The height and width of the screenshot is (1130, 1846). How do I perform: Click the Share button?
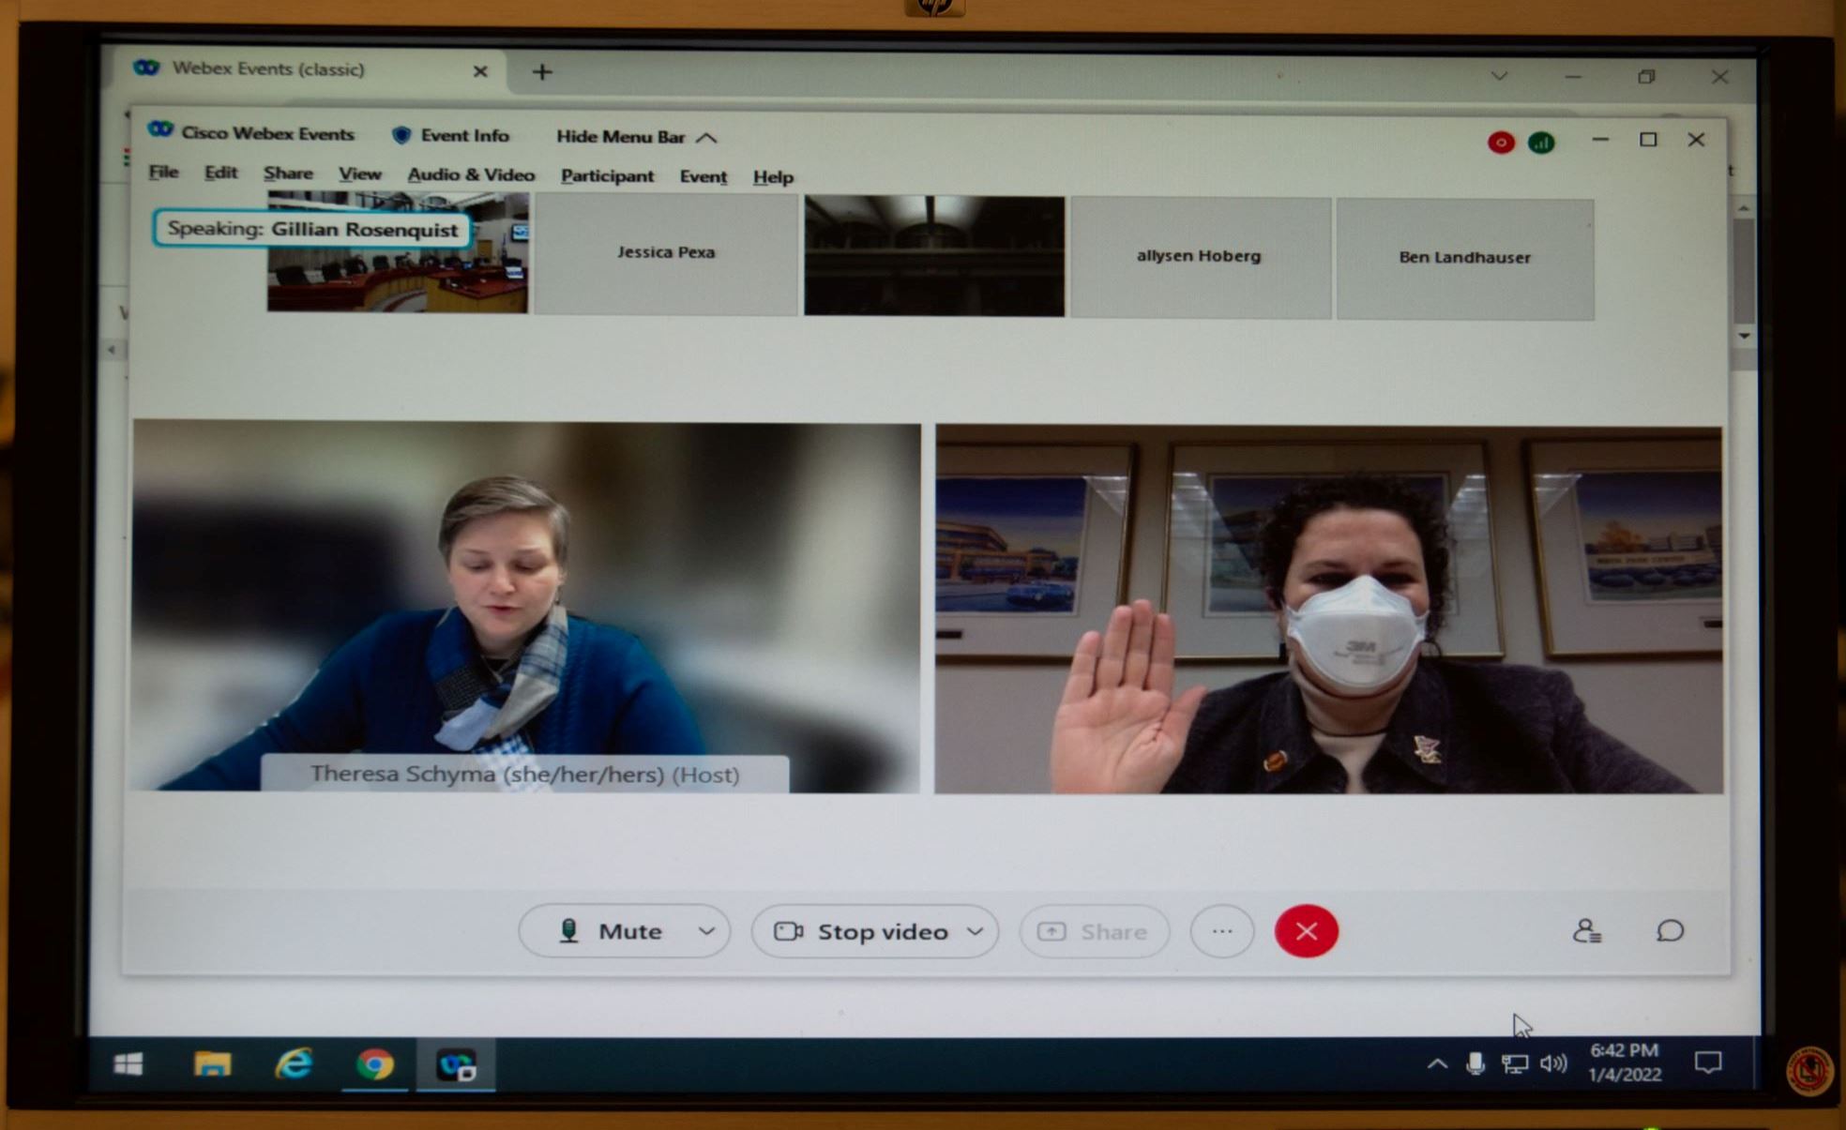pos(1094,931)
